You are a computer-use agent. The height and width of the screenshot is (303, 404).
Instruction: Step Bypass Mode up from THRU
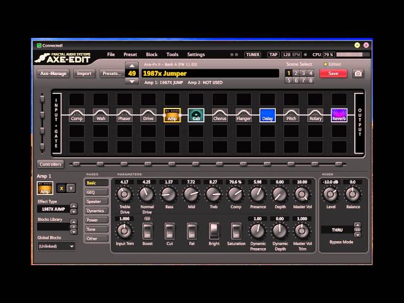pyautogui.click(x=357, y=225)
